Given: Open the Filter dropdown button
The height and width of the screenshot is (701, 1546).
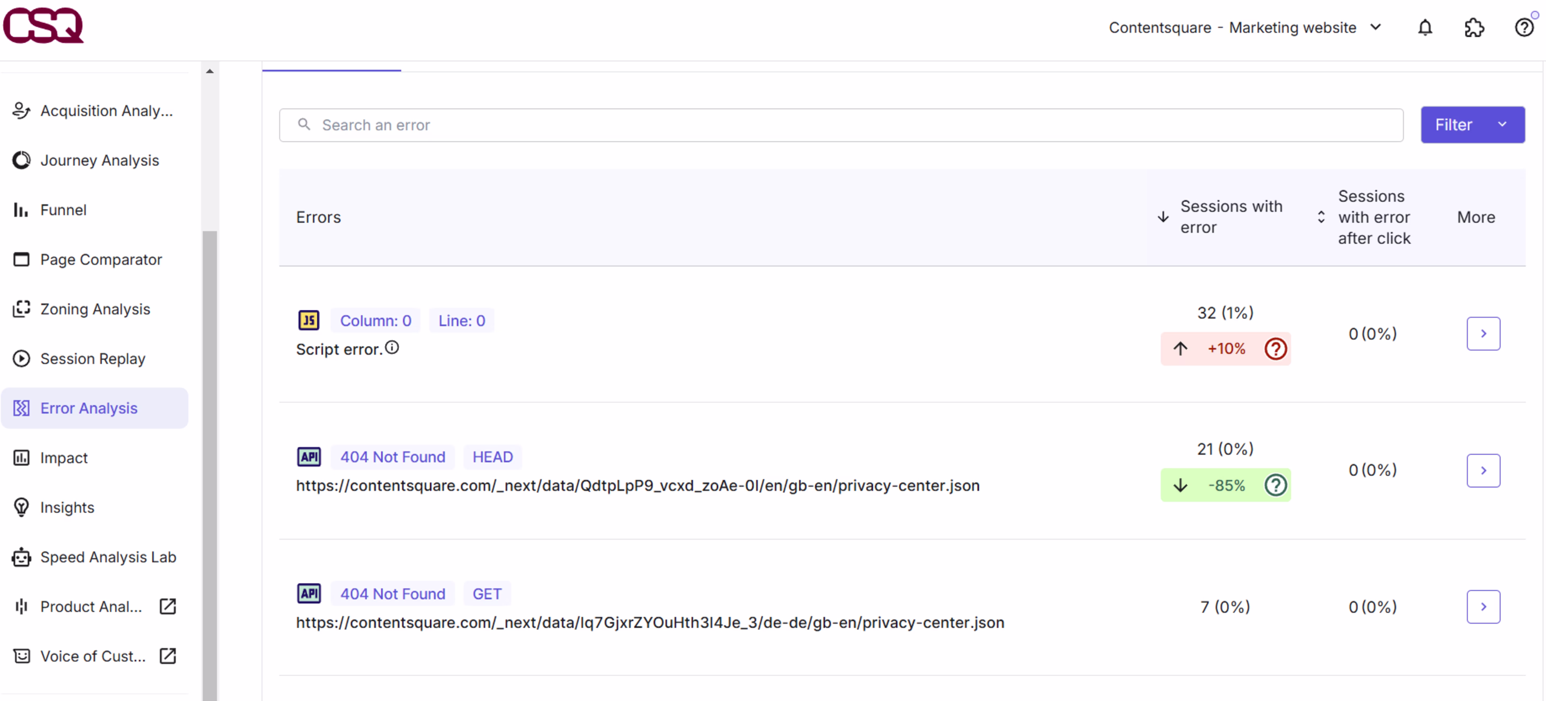Looking at the screenshot, I should [1472, 125].
